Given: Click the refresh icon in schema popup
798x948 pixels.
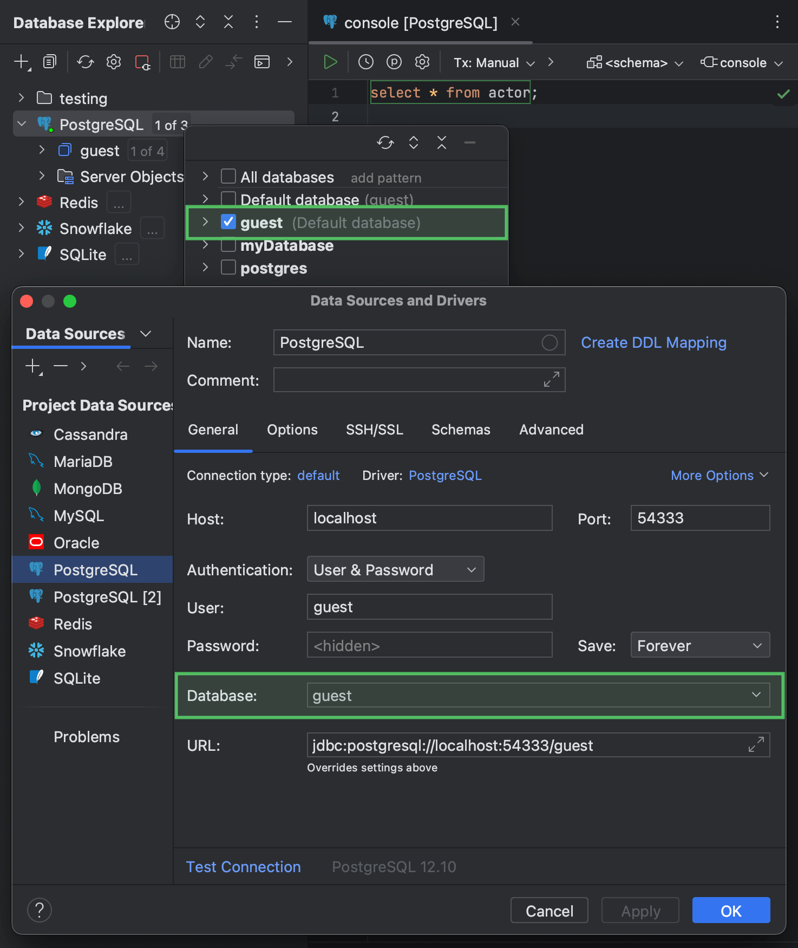Looking at the screenshot, I should (385, 143).
